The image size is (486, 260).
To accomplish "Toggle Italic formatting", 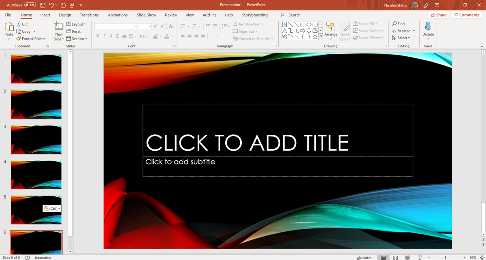I will pyautogui.click(x=104, y=36).
